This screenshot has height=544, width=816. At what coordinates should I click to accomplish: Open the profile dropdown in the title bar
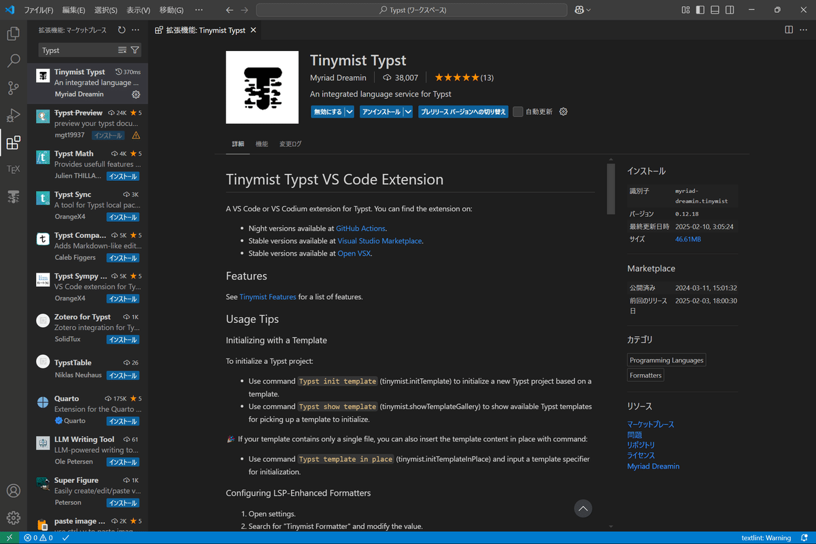[583, 10]
